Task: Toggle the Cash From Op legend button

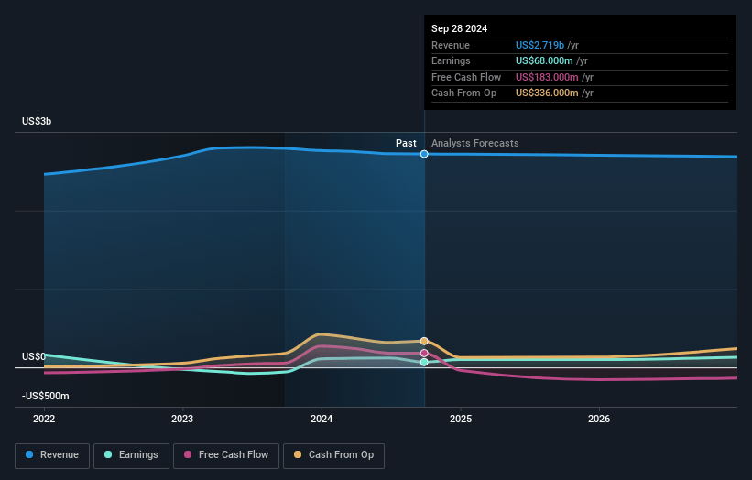Action: click(333, 455)
